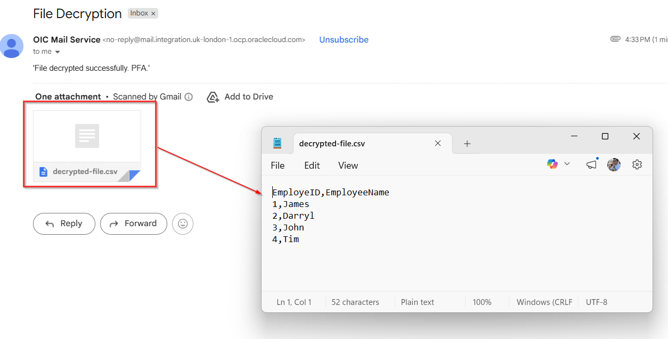668x339 pixels.
Task: Close the decrypted-file.csv Notepad tab
Action: pyautogui.click(x=438, y=143)
